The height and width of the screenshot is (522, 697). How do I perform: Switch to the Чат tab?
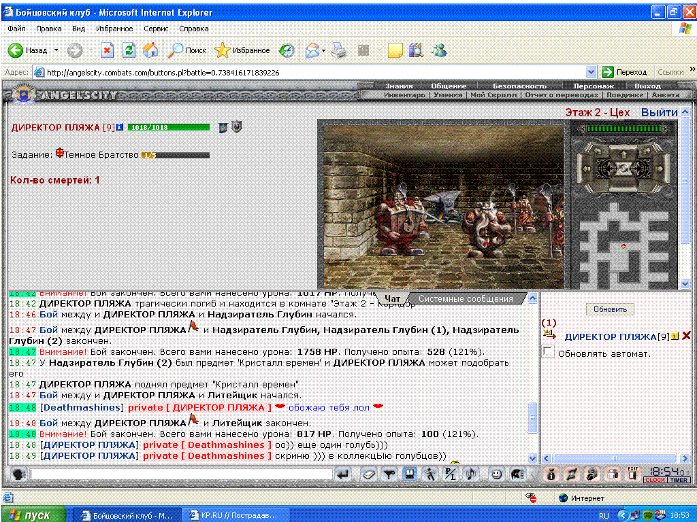[x=392, y=299]
